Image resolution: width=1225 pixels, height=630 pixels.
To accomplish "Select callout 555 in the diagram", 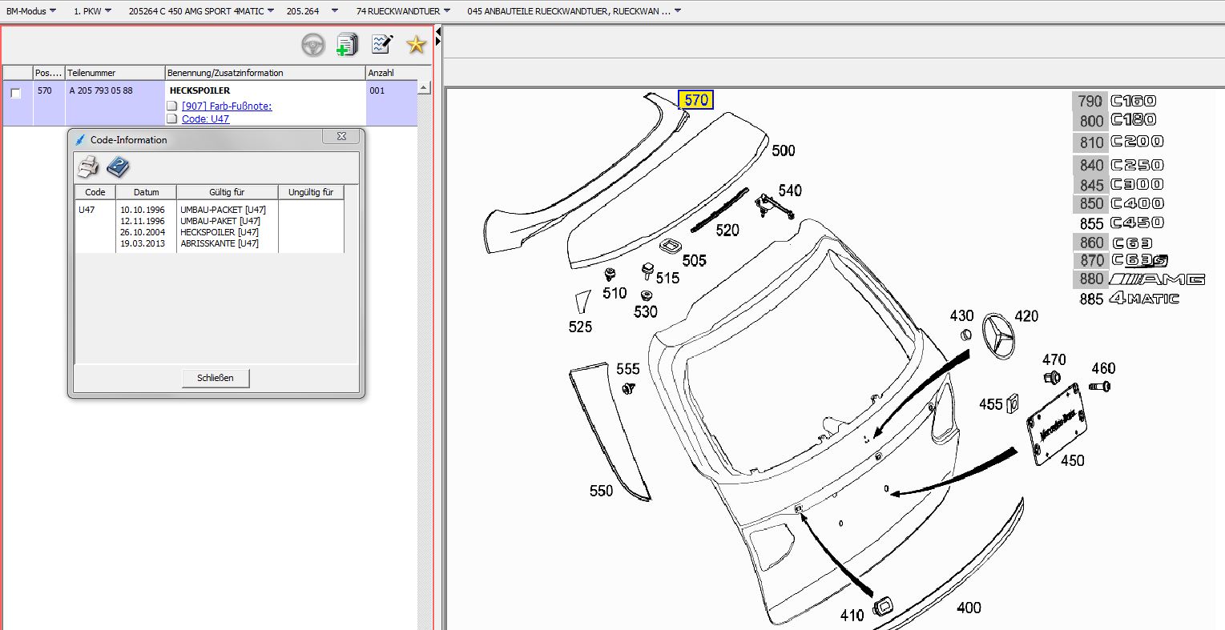I will (x=628, y=369).
